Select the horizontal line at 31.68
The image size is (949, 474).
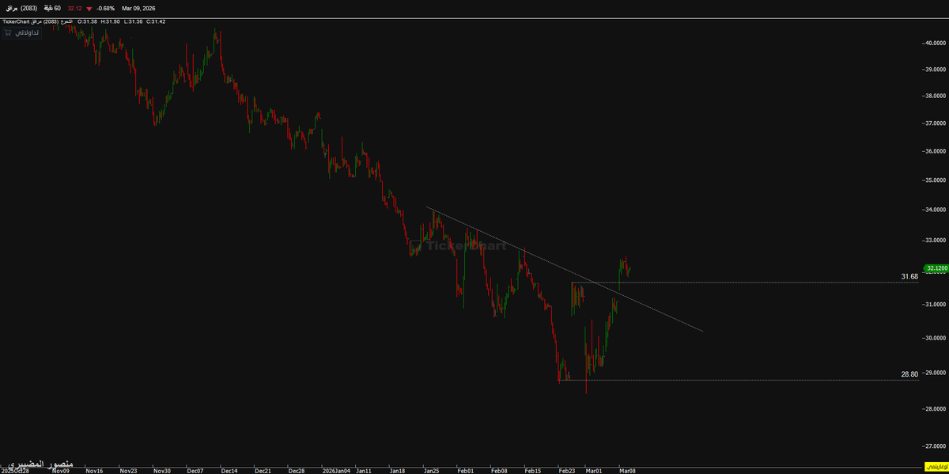click(x=743, y=283)
